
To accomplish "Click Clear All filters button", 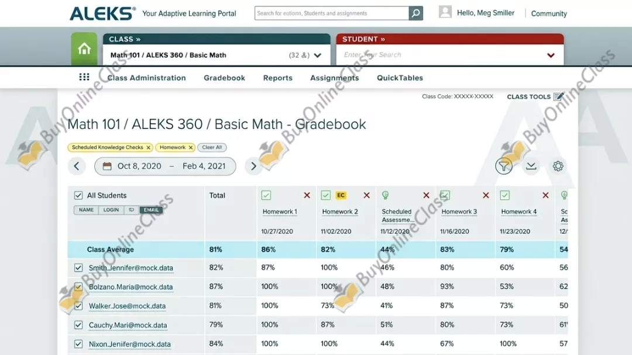I will point(212,148).
